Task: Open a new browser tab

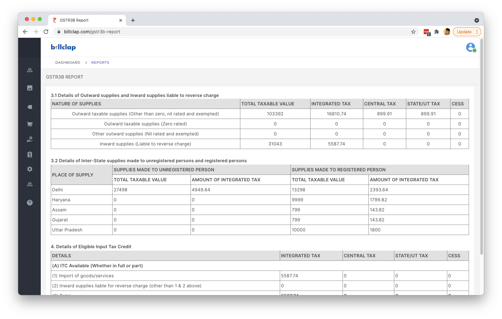Action: coord(133,20)
